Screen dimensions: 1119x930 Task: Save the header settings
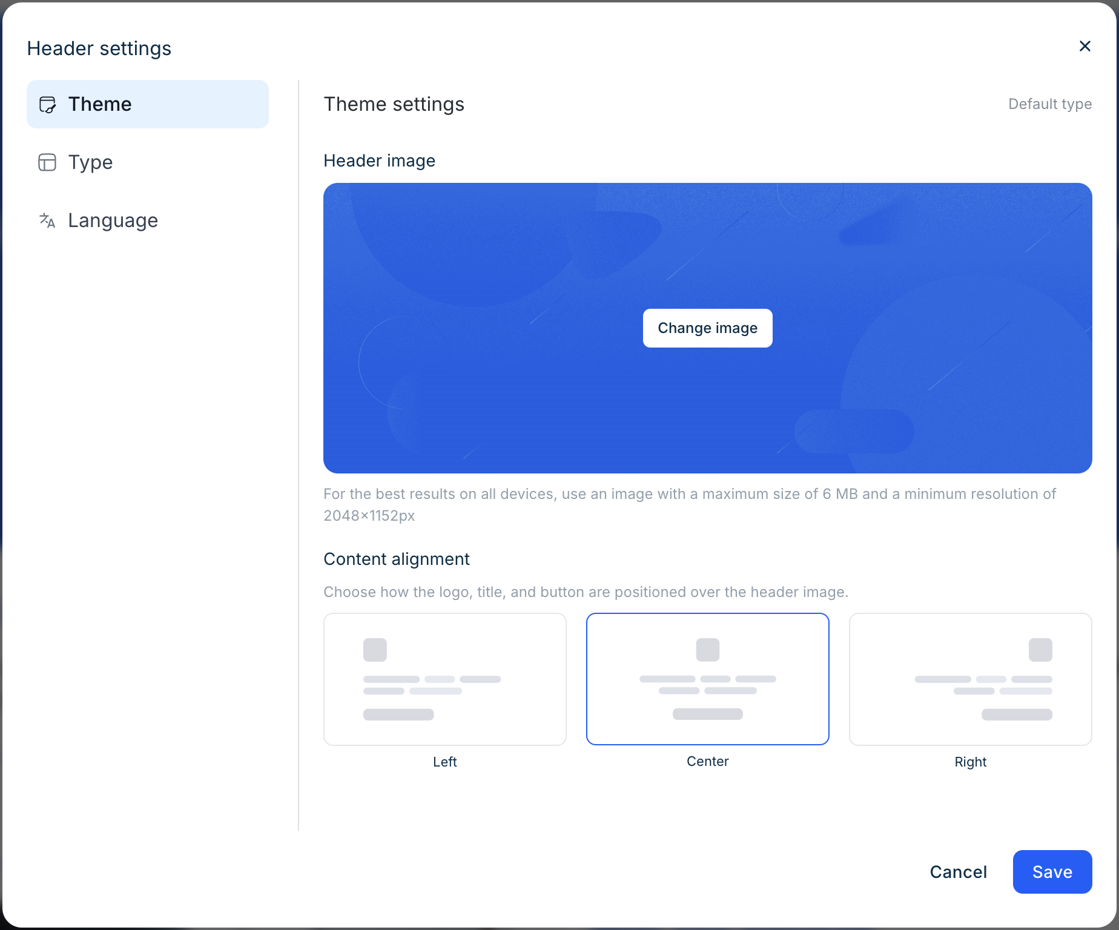(x=1052, y=871)
